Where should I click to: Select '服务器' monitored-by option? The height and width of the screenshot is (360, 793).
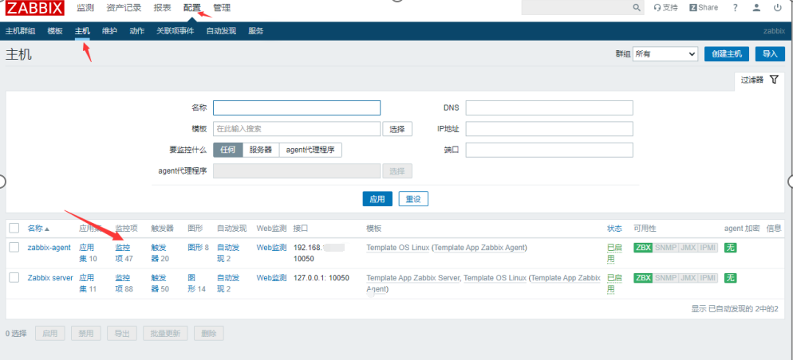click(261, 150)
